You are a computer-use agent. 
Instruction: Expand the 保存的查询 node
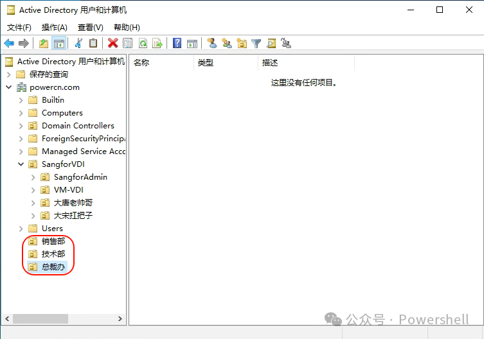(8, 74)
